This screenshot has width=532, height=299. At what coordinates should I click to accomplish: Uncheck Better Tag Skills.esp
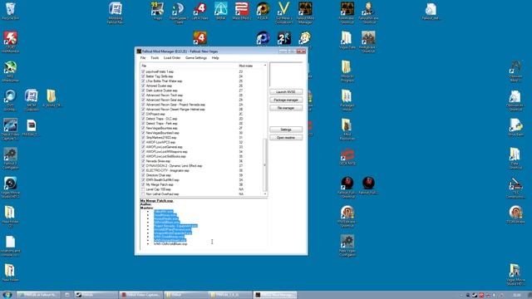pos(143,76)
